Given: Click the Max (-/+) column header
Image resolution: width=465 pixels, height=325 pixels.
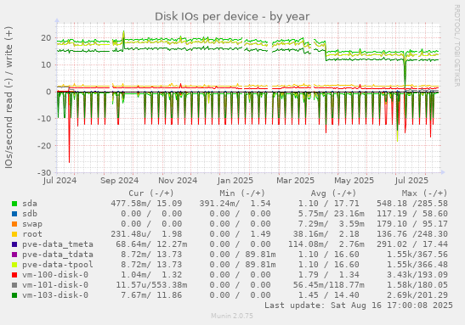Looking at the screenshot, I should [x=424, y=193].
